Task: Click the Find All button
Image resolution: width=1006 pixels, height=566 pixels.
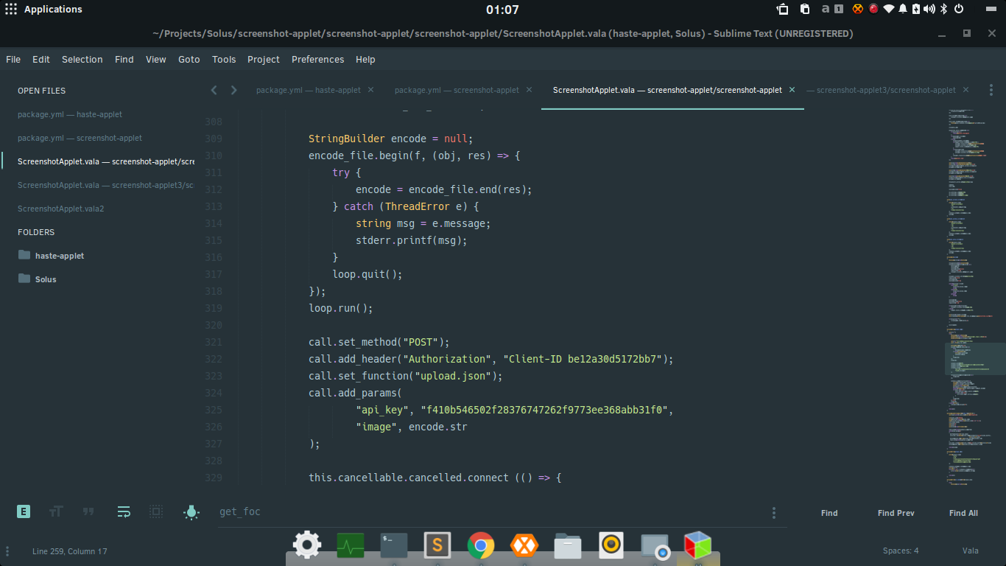Action: tap(963, 513)
